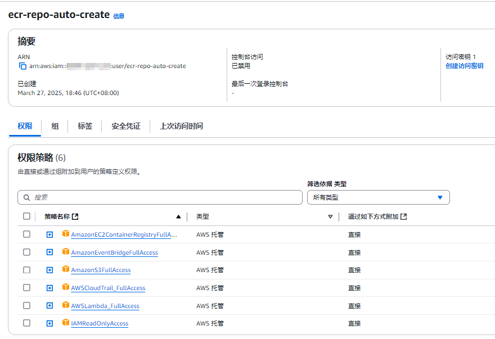Check the IAMReadOnlyAccess row checkbox
This screenshot has height=339, width=495.
27,323
